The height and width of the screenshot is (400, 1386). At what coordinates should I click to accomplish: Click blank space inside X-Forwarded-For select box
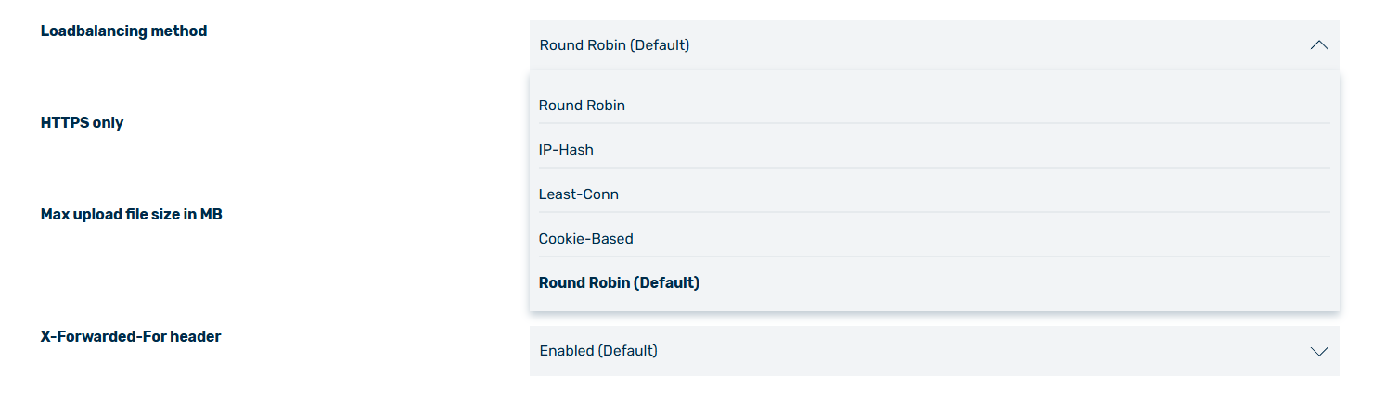(974, 351)
